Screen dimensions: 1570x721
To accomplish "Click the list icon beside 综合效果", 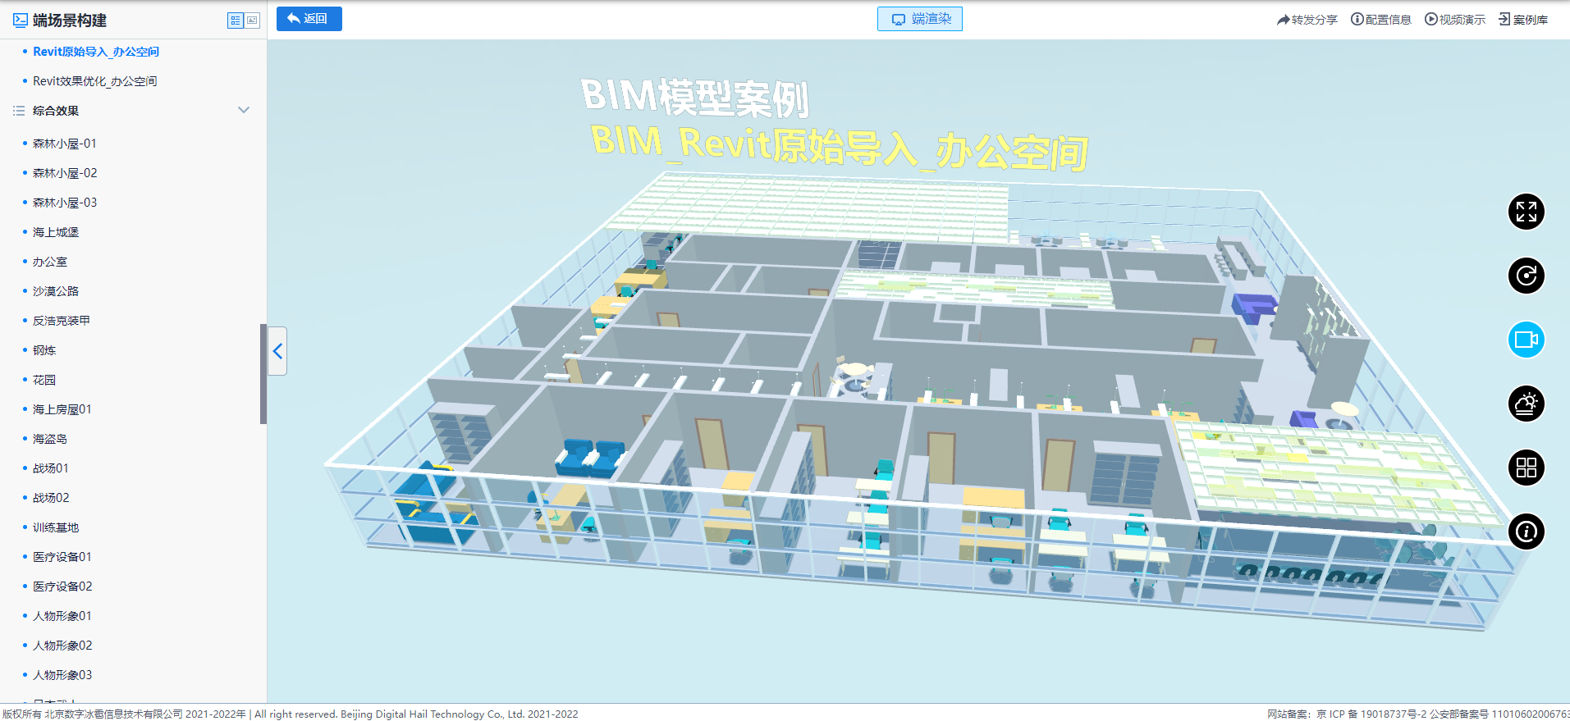I will click(19, 111).
